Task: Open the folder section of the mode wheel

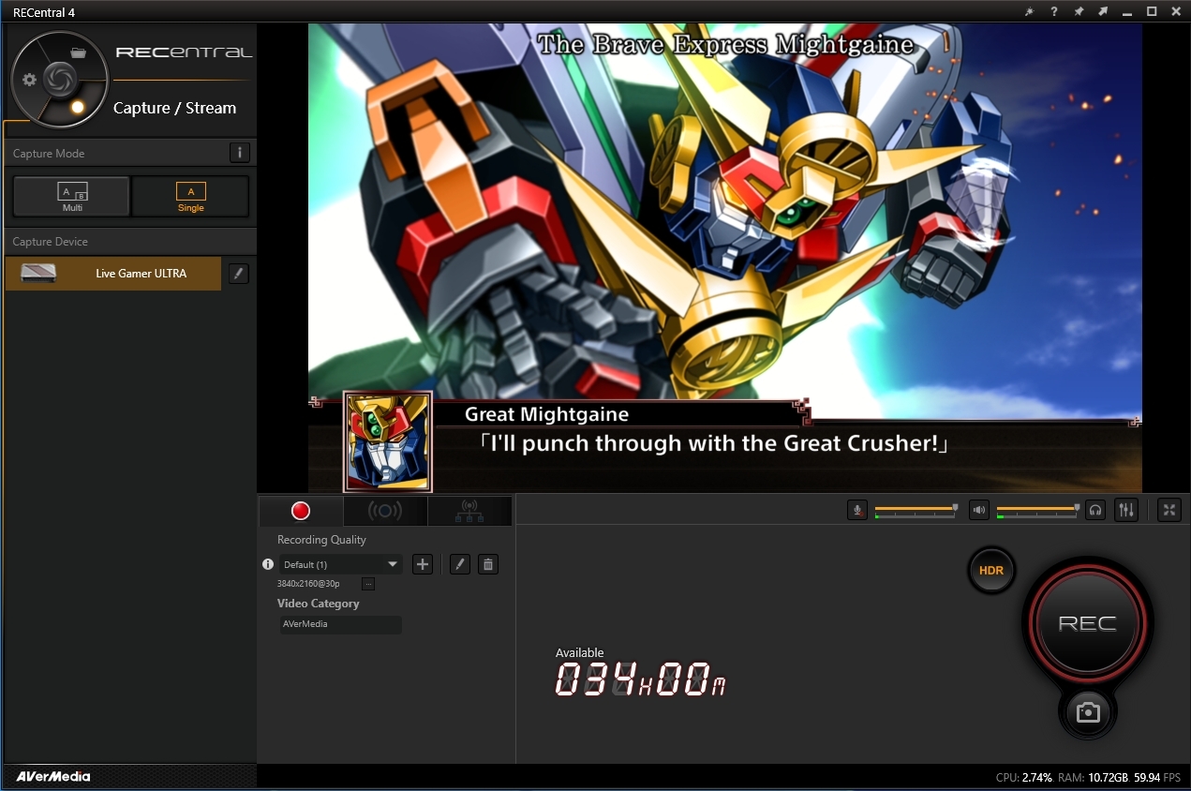Action: [x=79, y=52]
